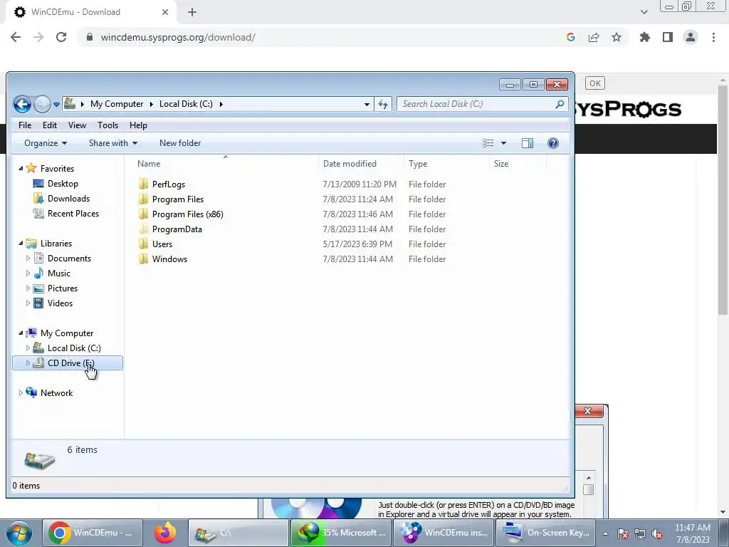Open Desktop in Favorites
Image resolution: width=729 pixels, height=547 pixels.
pos(63,184)
